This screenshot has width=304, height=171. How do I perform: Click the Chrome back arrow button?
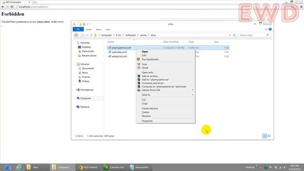click(3, 7)
